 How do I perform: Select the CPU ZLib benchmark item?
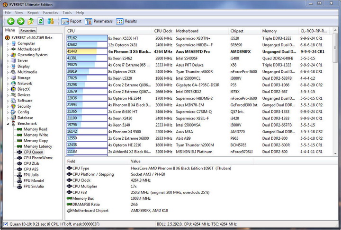(x=31, y=163)
